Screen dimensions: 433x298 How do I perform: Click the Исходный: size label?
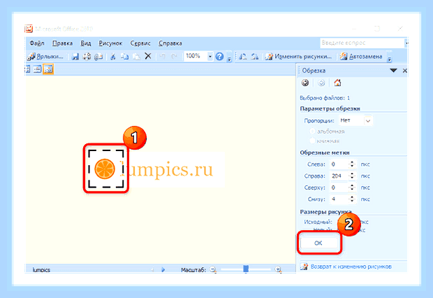click(318, 222)
